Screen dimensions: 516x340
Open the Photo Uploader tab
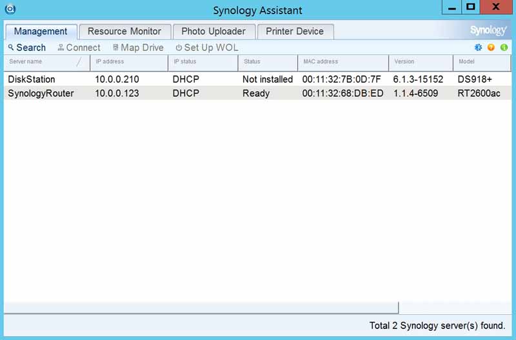click(x=213, y=31)
